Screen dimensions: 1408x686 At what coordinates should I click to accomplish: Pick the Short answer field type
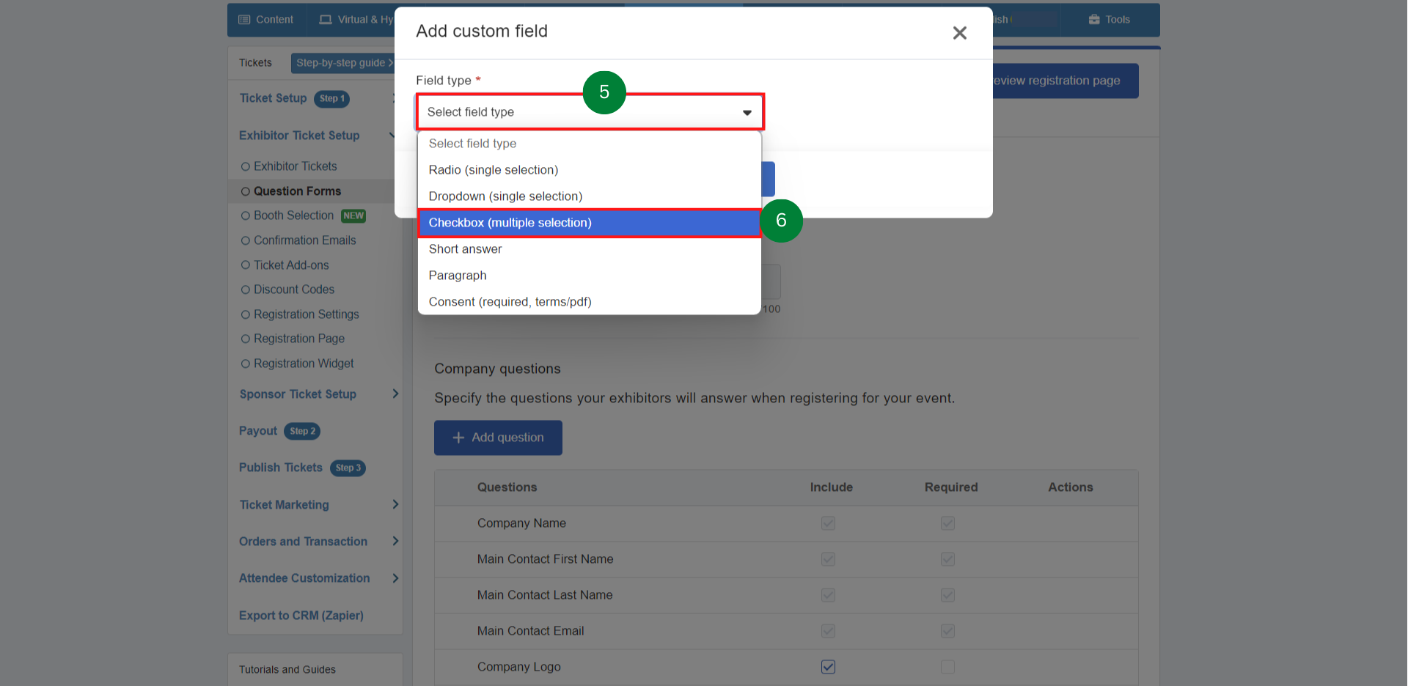pyautogui.click(x=589, y=249)
